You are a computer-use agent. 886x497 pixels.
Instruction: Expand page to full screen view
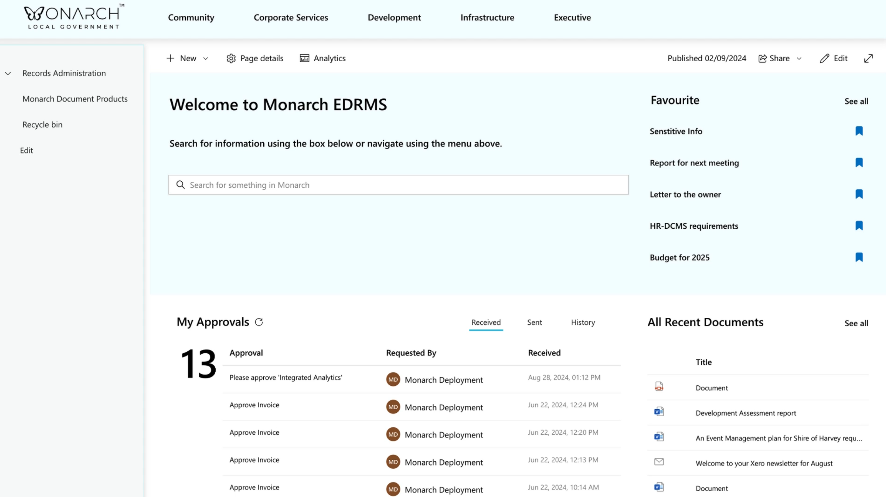[x=869, y=58]
